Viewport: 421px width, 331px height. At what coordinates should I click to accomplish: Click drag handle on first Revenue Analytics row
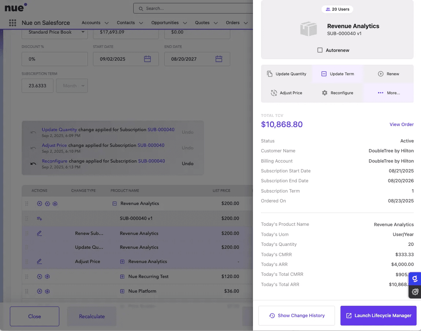(x=27, y=204)
